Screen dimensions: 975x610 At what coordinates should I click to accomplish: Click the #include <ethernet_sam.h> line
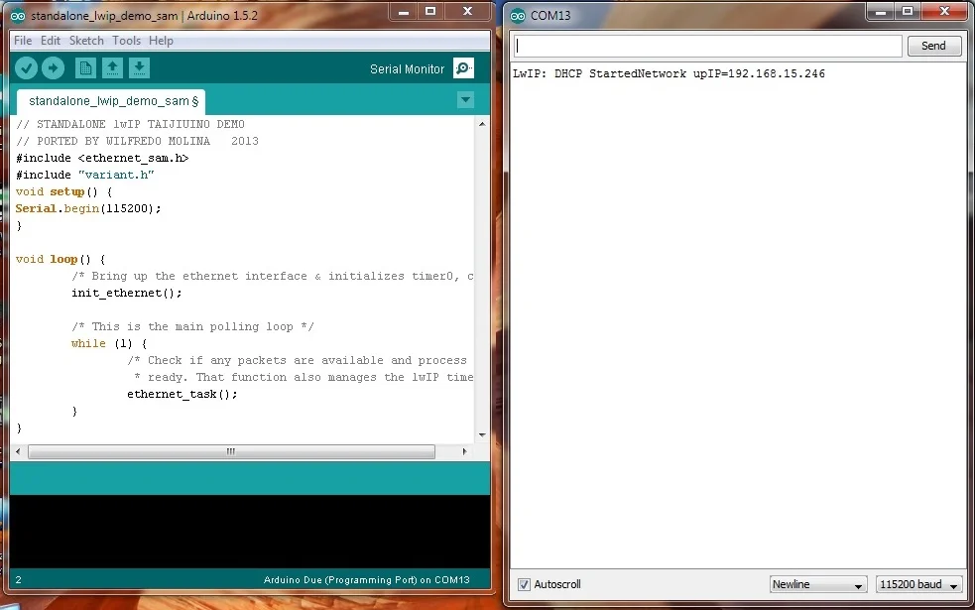102,158
